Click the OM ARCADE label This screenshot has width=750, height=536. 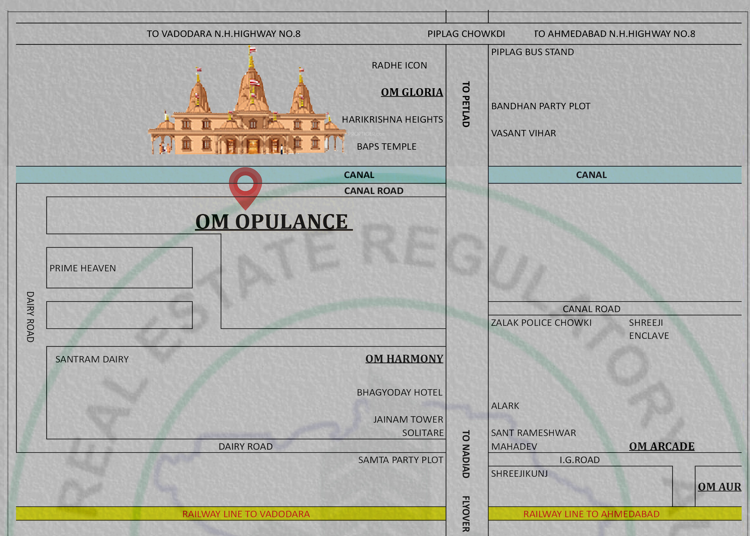pos(661,446)
